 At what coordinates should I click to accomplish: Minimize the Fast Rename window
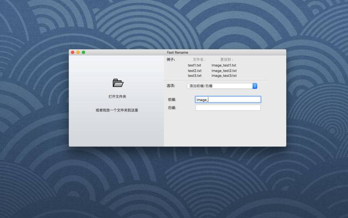pyautogui.click(x=78, y=52)
